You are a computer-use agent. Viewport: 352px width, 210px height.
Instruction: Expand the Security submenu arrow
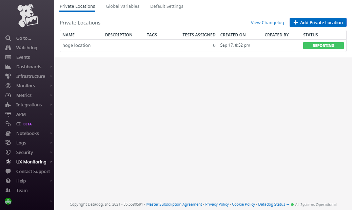[51, 152]
